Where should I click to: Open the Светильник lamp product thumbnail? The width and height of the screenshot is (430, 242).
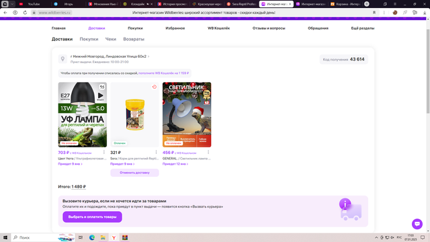coord(187,115)
